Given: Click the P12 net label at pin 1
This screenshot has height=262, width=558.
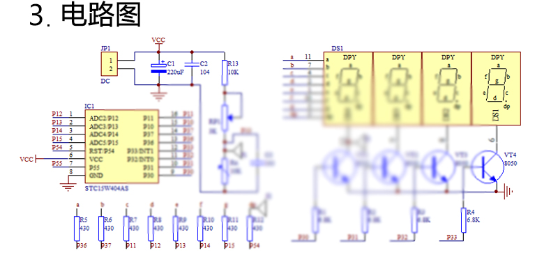Looking at the screenshot, I should point(57,114).
